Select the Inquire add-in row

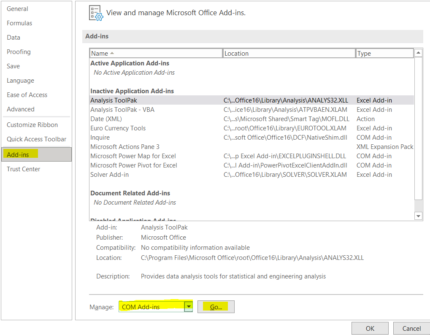(x=252, y=138)
